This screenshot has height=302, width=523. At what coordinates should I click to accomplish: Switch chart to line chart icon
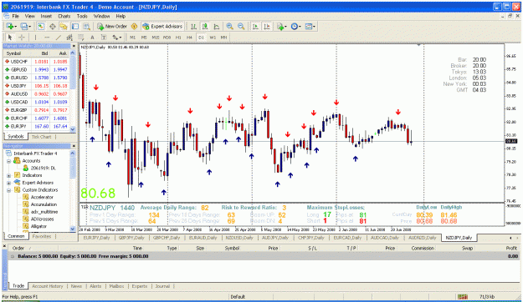pyautogui.click(x=217, y=26)
